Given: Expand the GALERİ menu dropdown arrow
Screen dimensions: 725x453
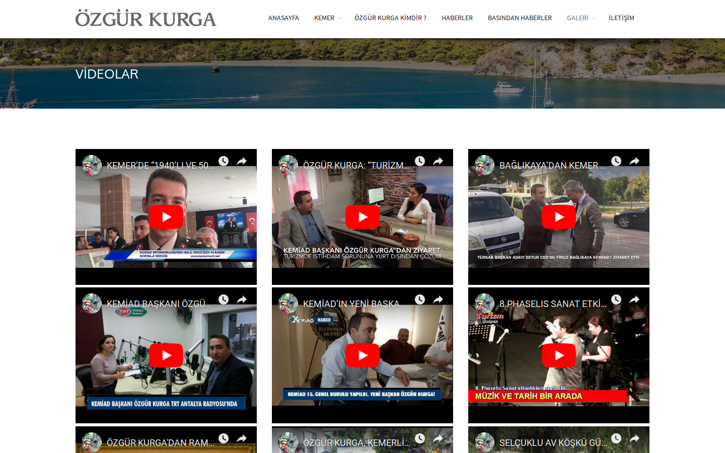Looking at the screenshot, I should (x=594, y=18).
